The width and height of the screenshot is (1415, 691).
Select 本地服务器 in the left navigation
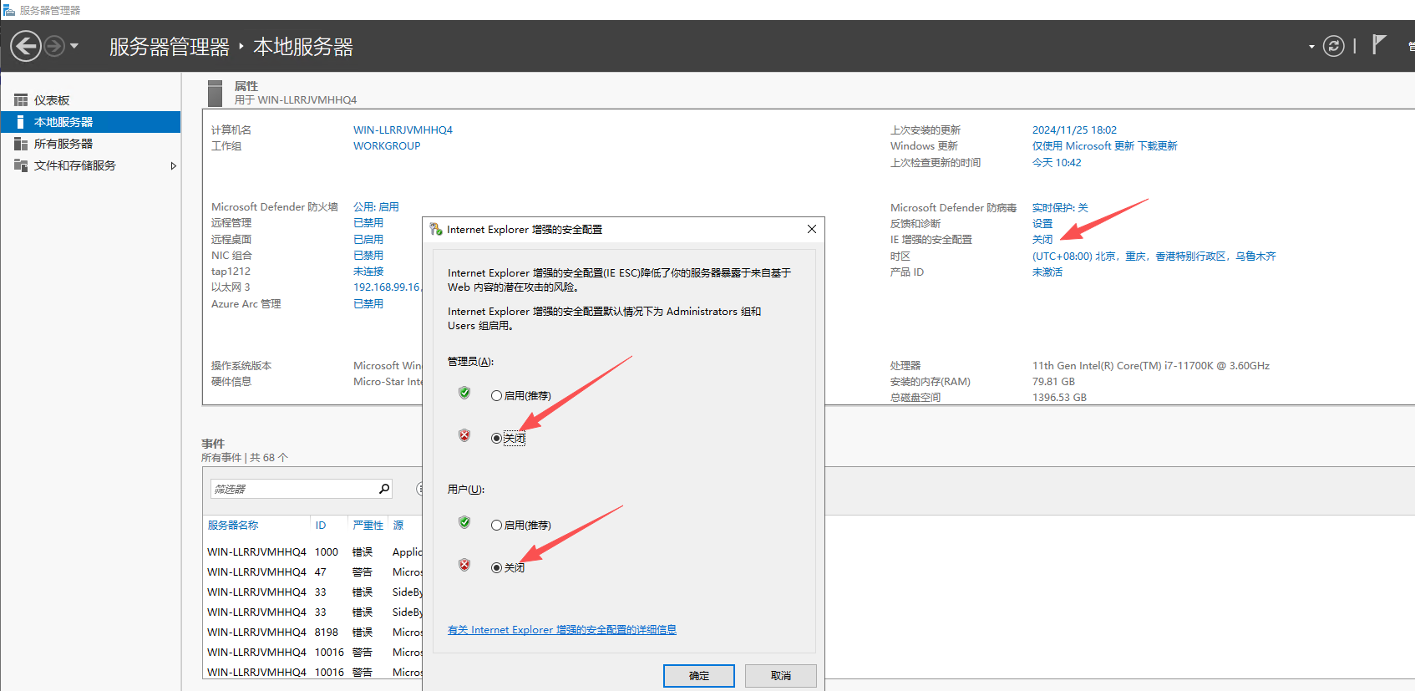coord(63,122)
